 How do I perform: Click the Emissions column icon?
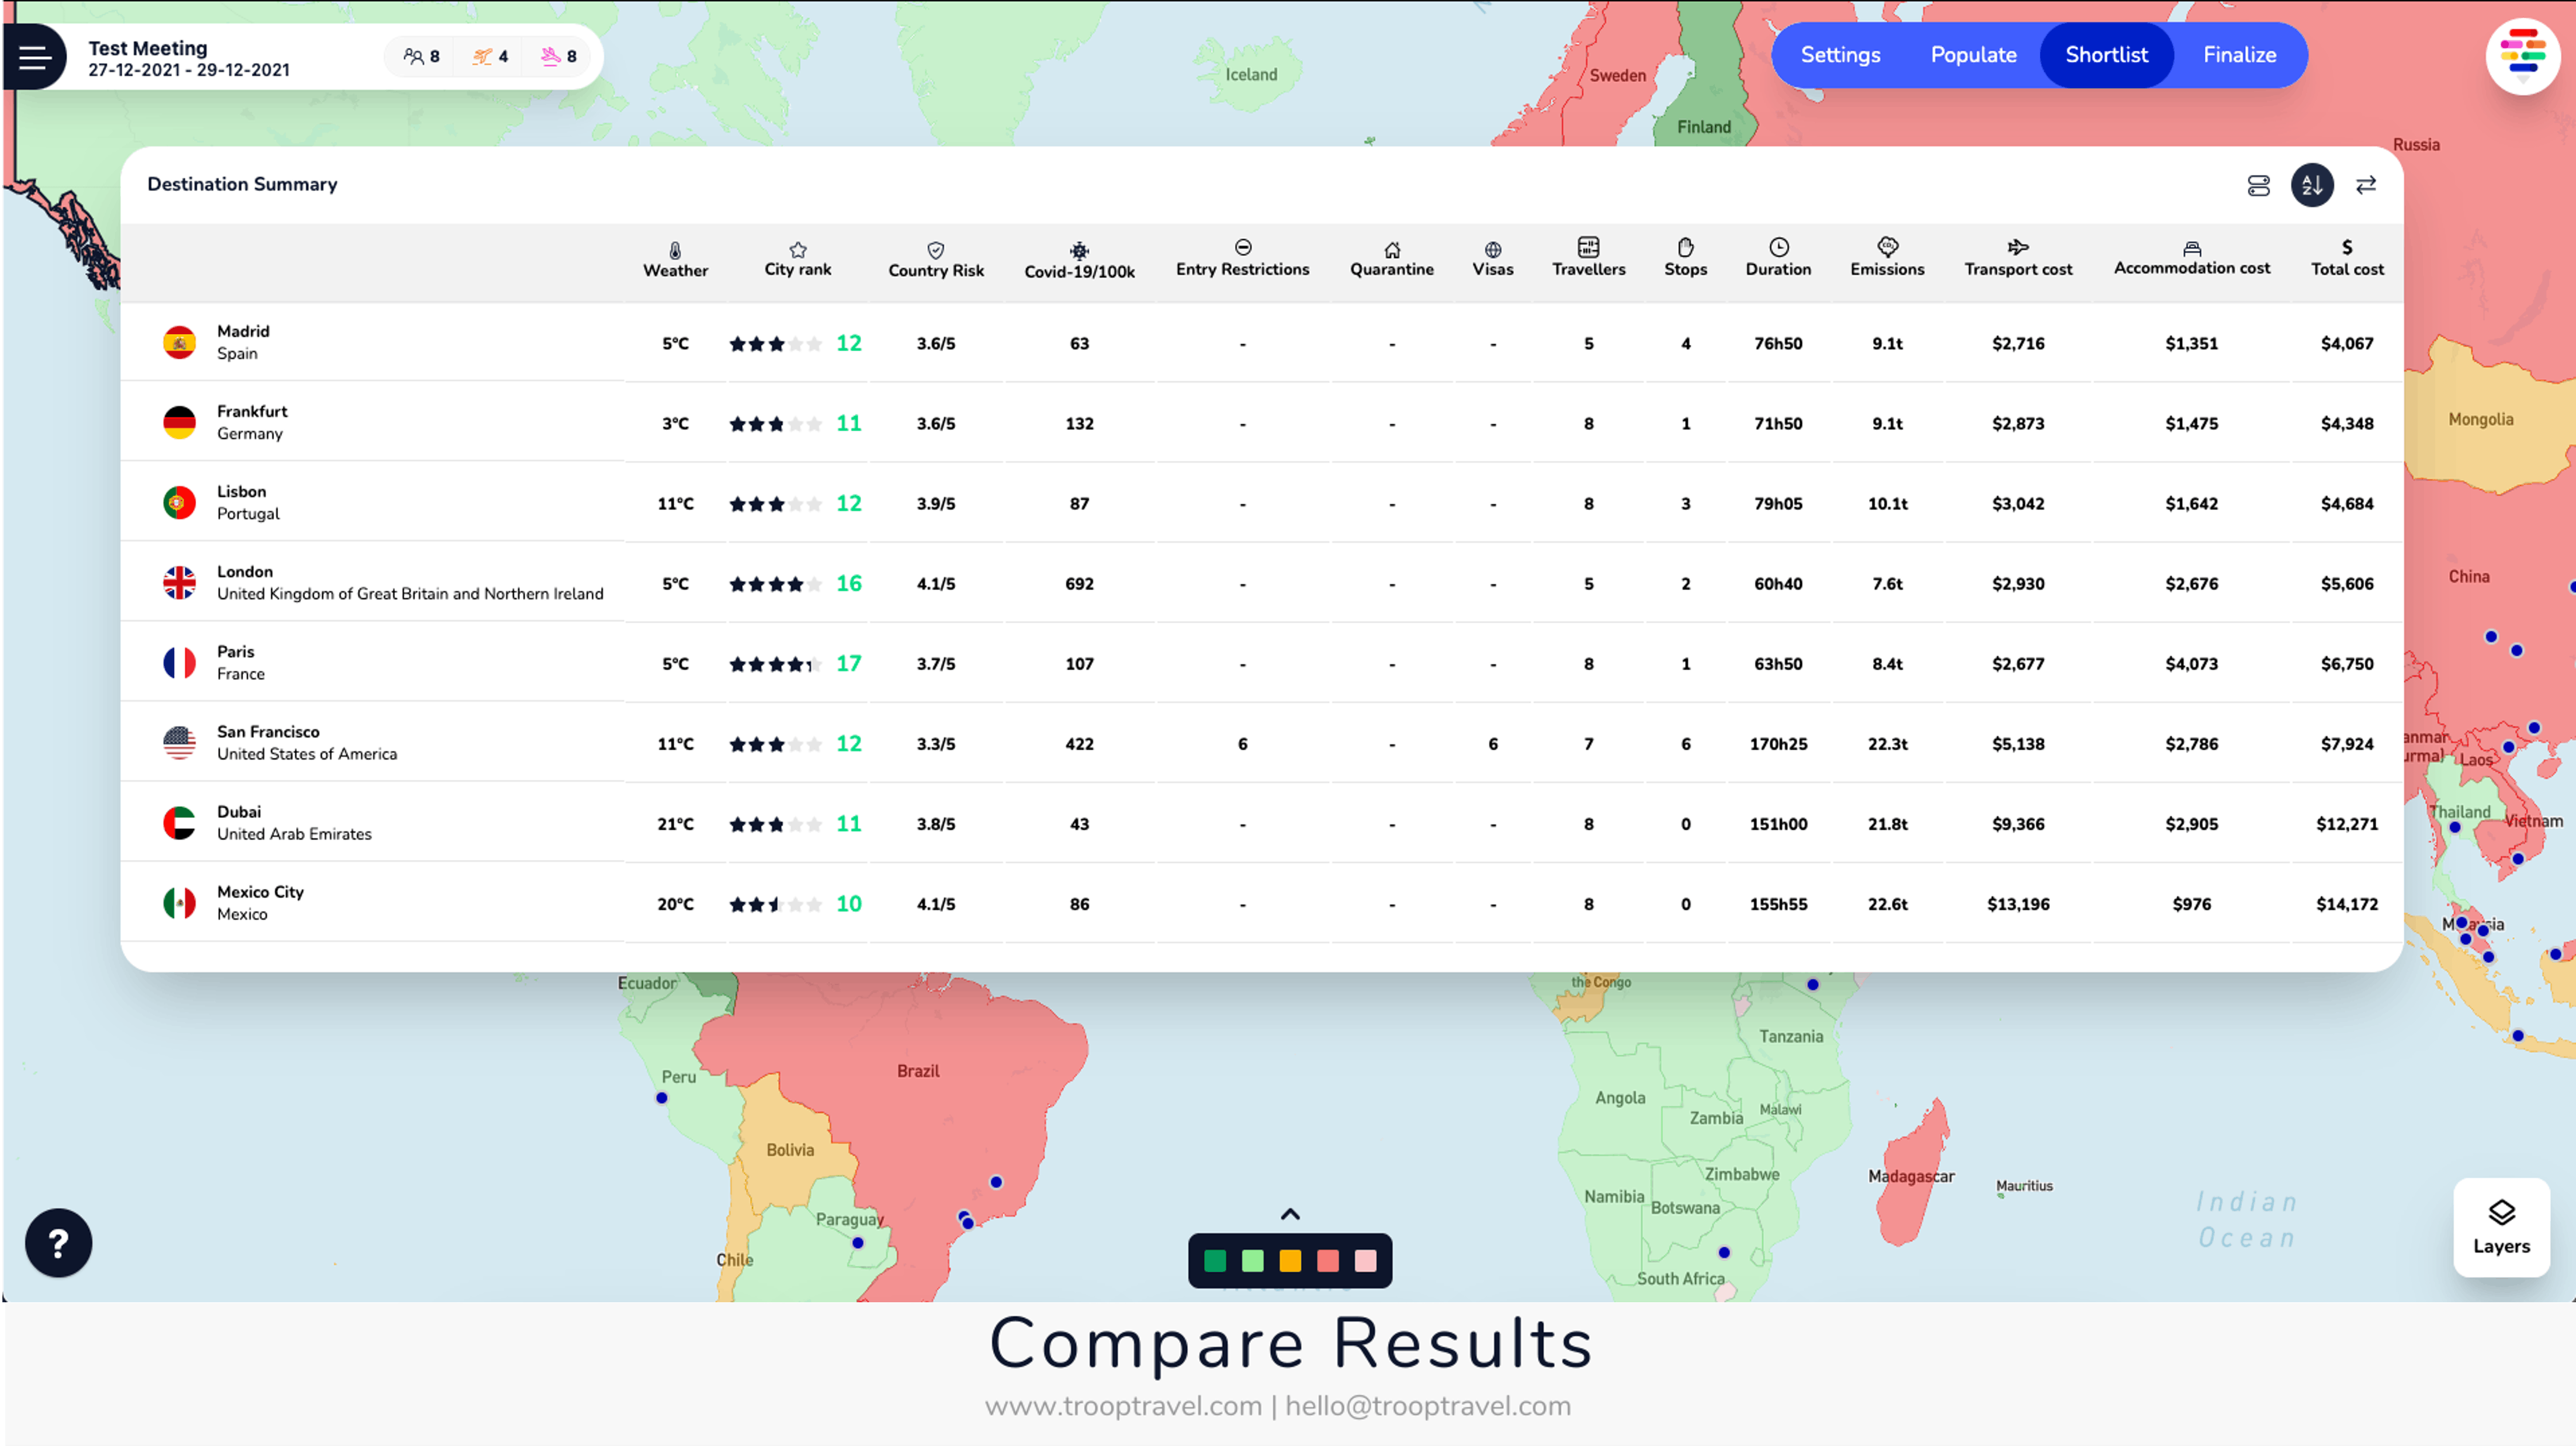tap(1887, 247)
